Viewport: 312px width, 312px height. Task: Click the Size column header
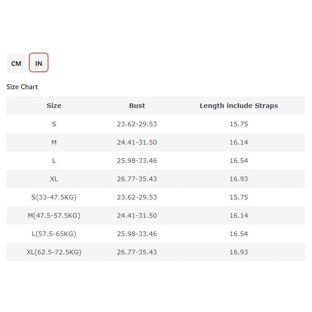tap(54, 106)
